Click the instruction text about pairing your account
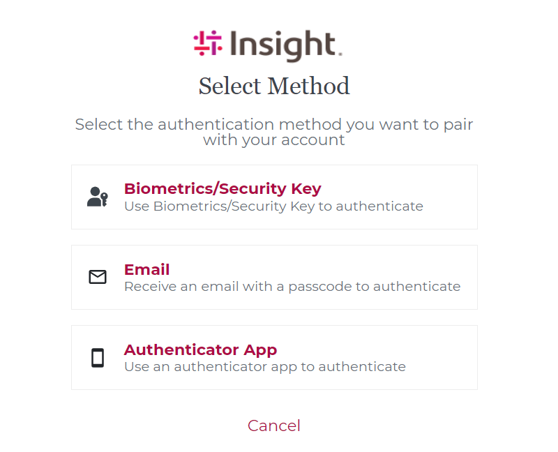 (x=274, y=132)
